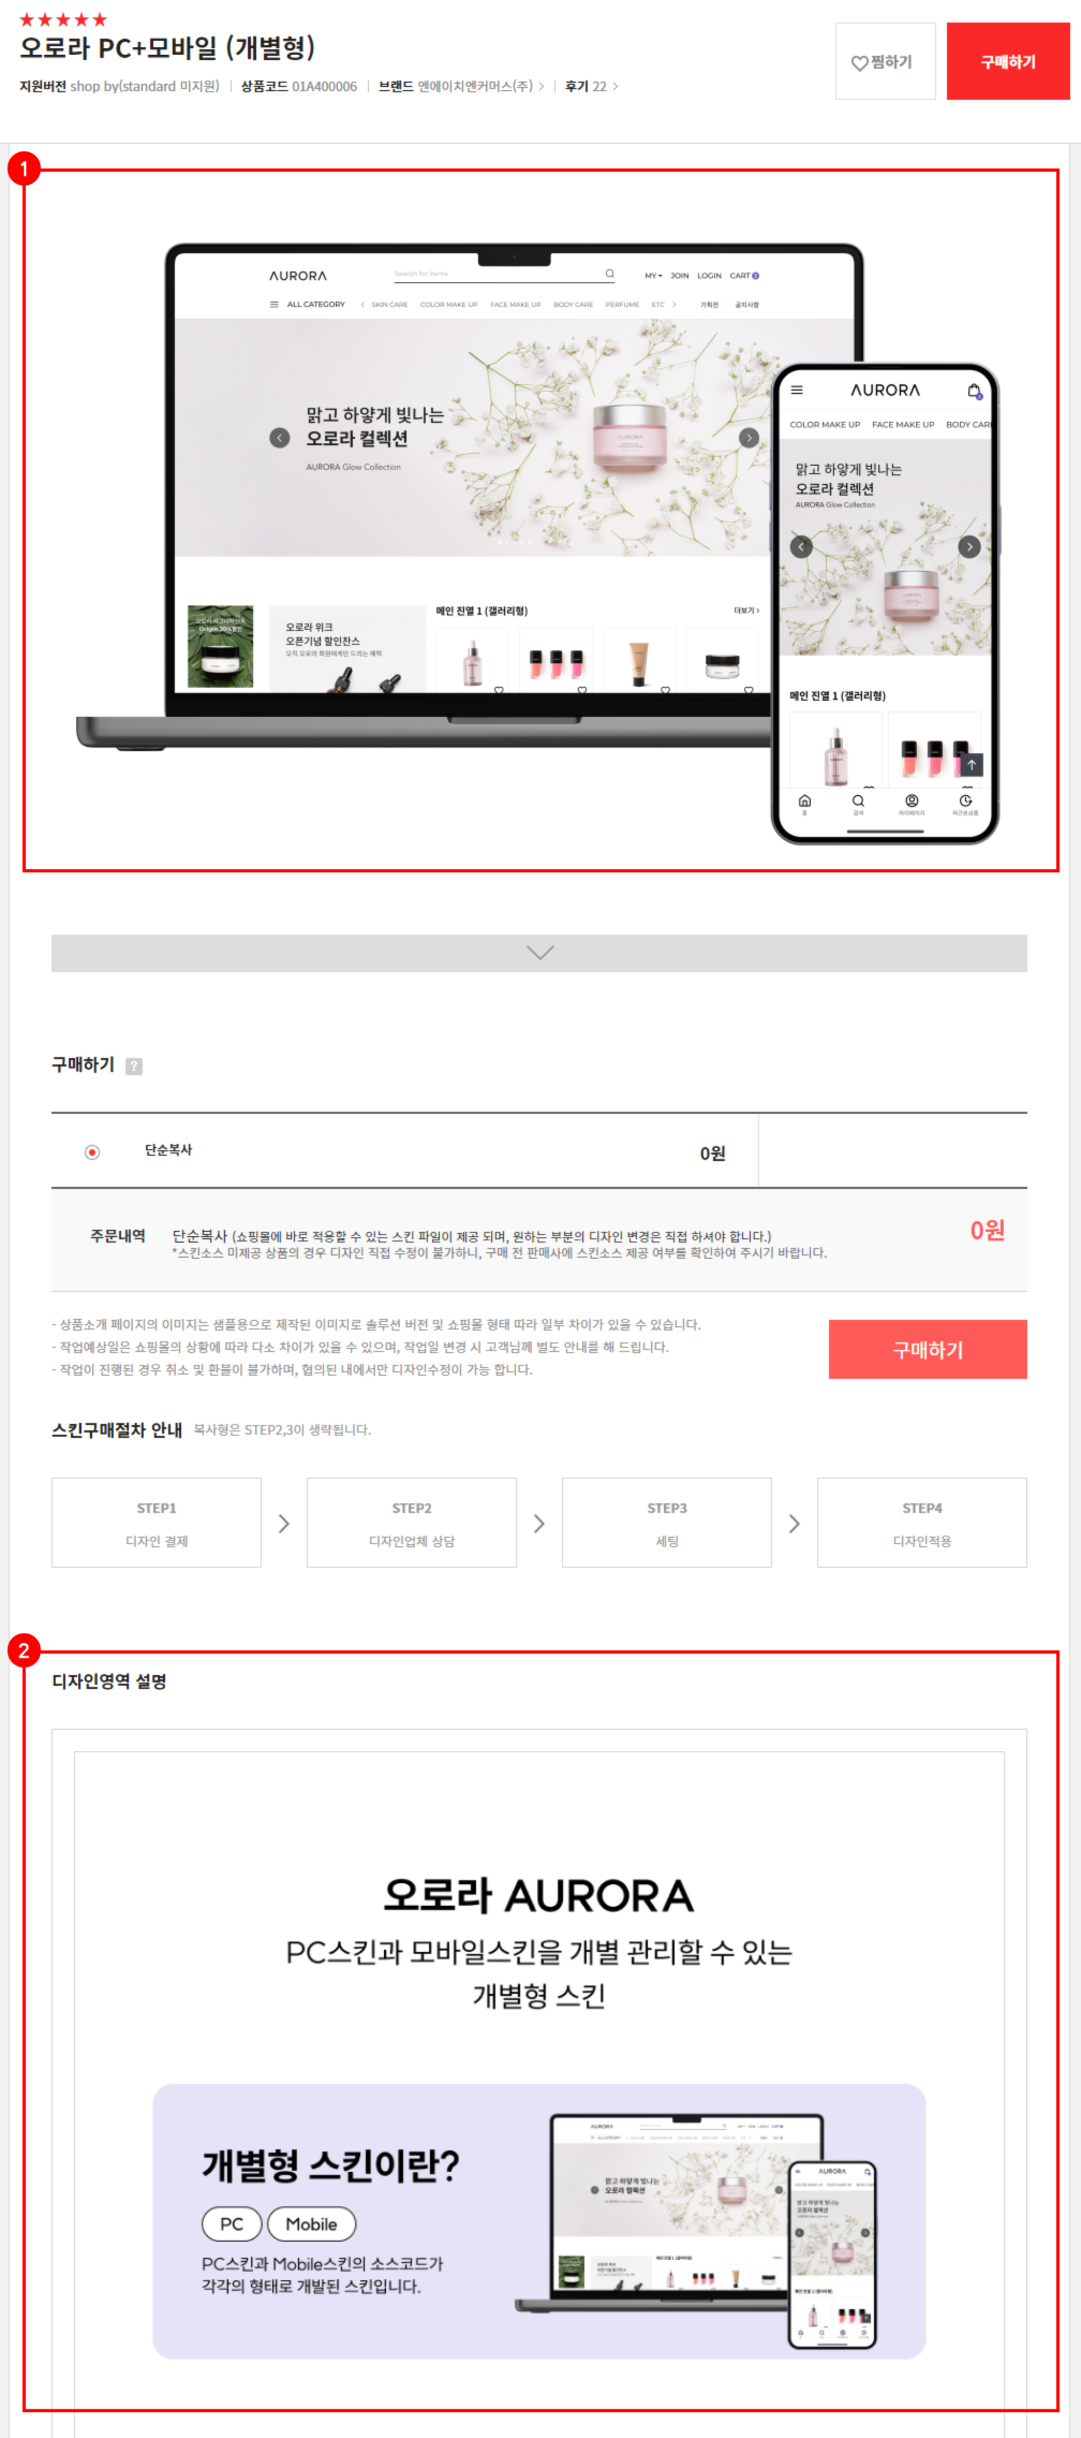Image resolution: width=1081 pixels, height=2438 pixels.
Task: Expand the gray bar with down chevron
Action: pos(539,953)
